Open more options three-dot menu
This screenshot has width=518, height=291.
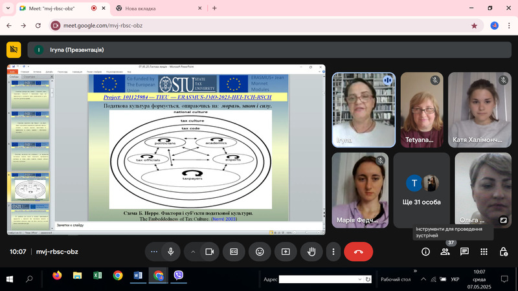coord(333,252)
